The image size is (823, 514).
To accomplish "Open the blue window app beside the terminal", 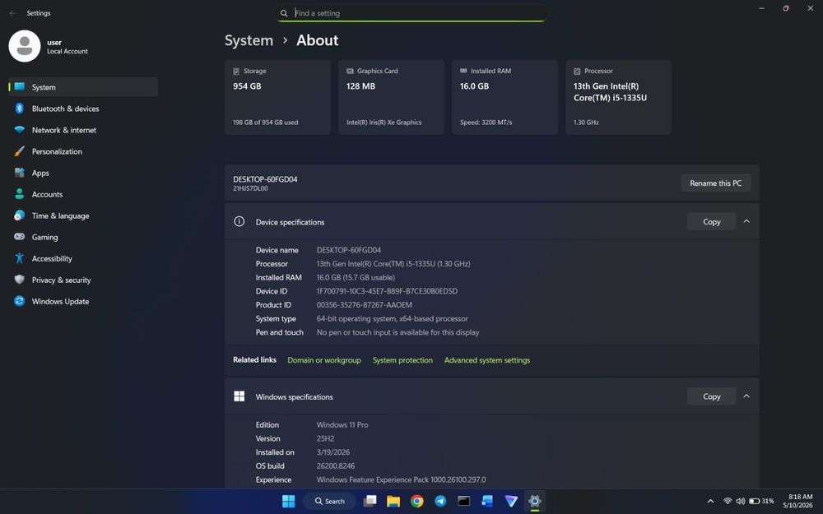I will coord(487,502).
